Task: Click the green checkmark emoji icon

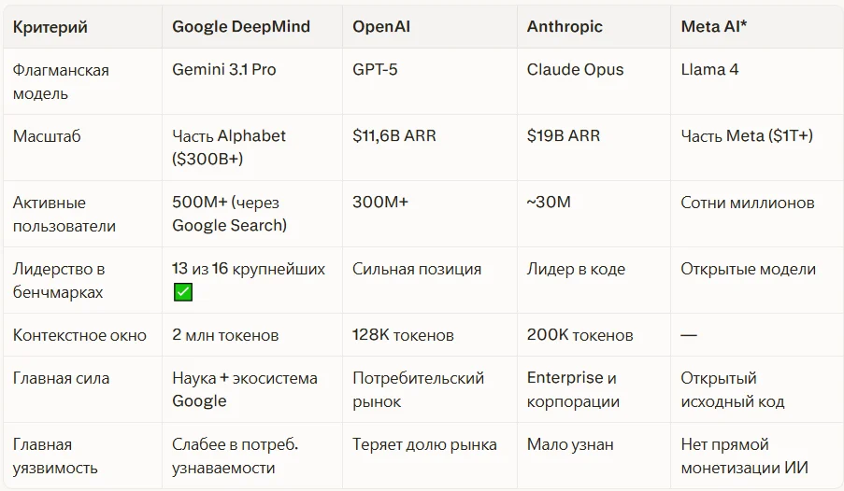Action: coord(183,292)
